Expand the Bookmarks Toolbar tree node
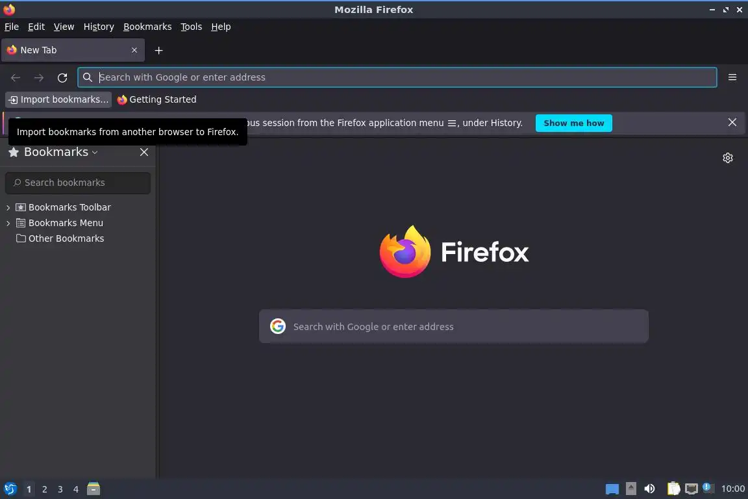The height and width of the screenshot is (499, 748). [8, 208]
